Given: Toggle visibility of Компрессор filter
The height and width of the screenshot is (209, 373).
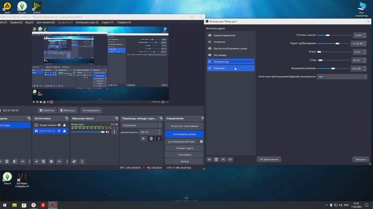Looking at the screenshot, I should click(210, 62).
